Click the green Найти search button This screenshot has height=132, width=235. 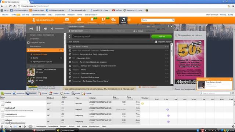pyautogui.click(x=162, y=36)
